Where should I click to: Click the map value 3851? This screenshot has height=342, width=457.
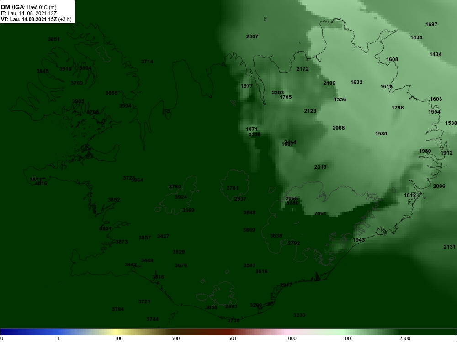click(x=54, y=39)
